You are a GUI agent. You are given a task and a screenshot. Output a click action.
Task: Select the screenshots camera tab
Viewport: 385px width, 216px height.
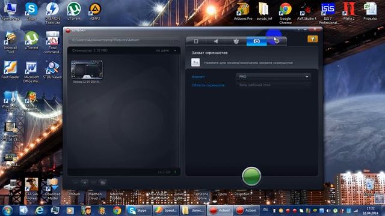[257, 41]
